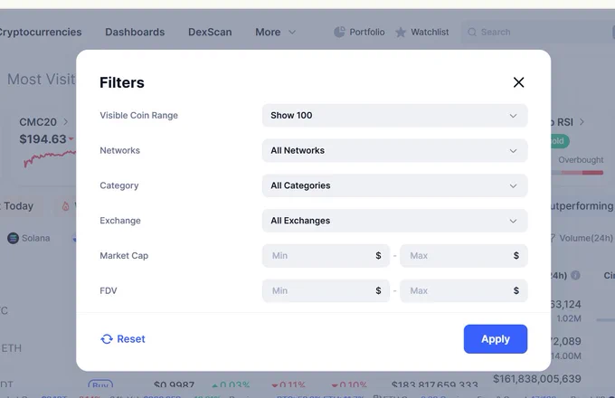Click the Market Cap Max input field
The height and width of the screenshot is (398, 615).
464,256
